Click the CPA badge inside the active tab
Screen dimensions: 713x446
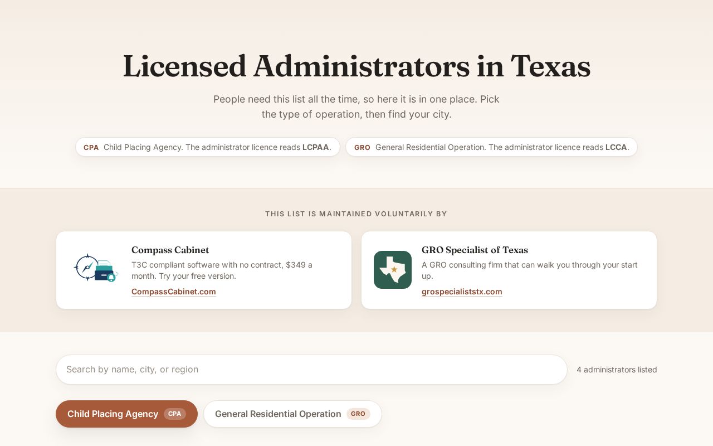click(175, 414)
